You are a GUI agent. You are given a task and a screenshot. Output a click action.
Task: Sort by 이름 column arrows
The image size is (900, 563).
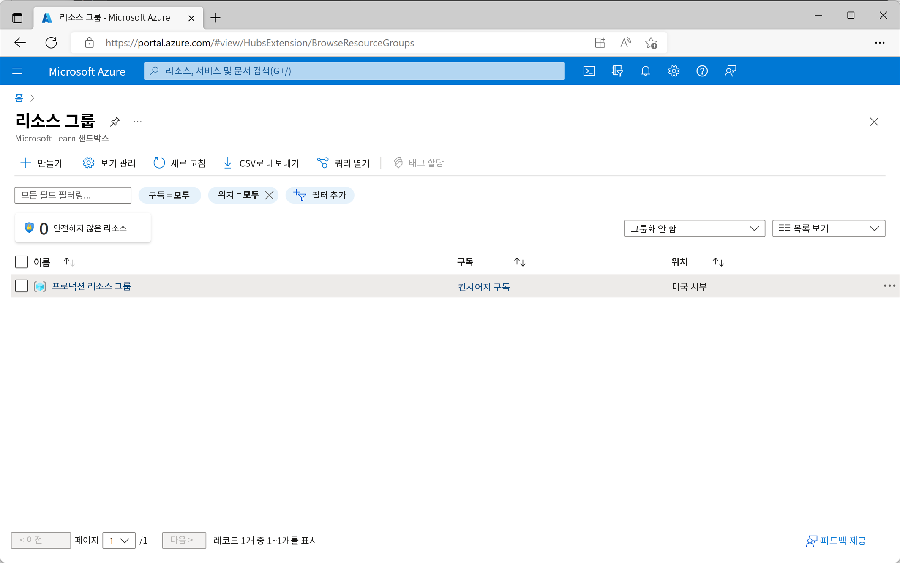pos(69,262)
